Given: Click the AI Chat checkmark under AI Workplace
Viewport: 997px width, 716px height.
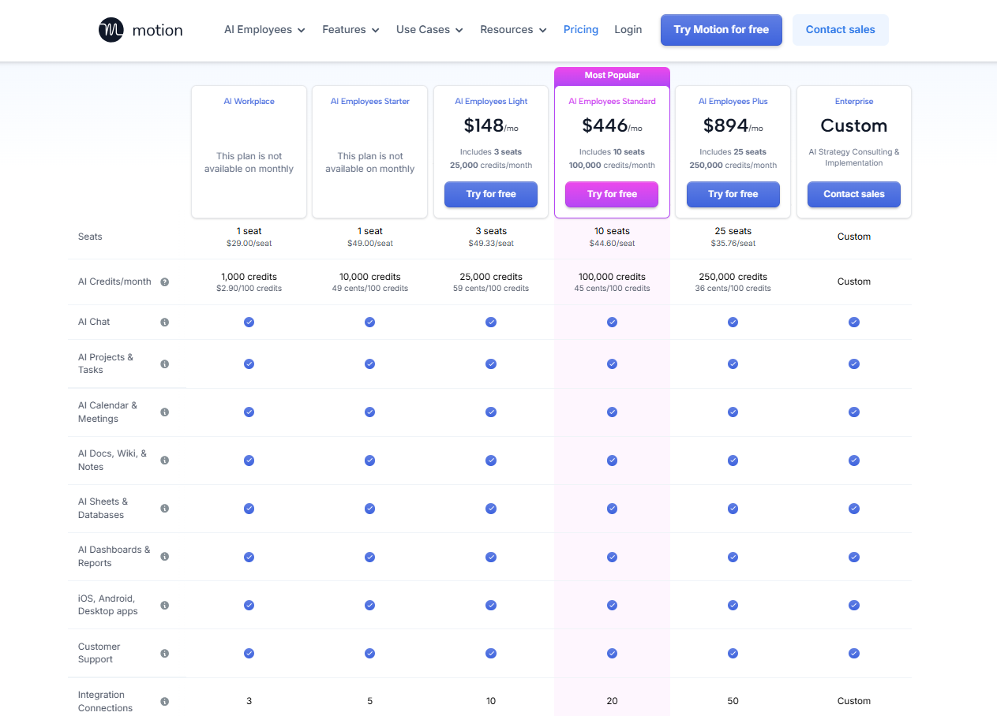Looking at the screenshot, I should point(249,322).
